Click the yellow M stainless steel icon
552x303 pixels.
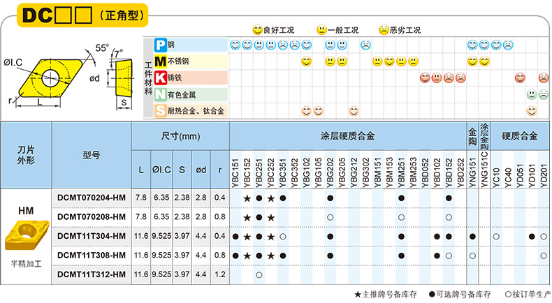tap(160, 61)
